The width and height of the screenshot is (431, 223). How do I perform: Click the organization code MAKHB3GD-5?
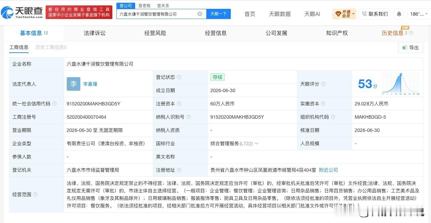(370, 117)
